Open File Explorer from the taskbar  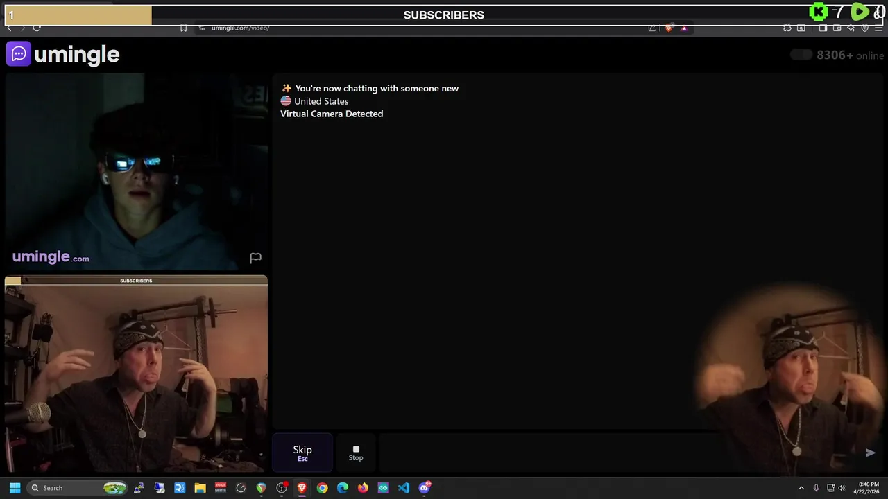pos(200,488)
